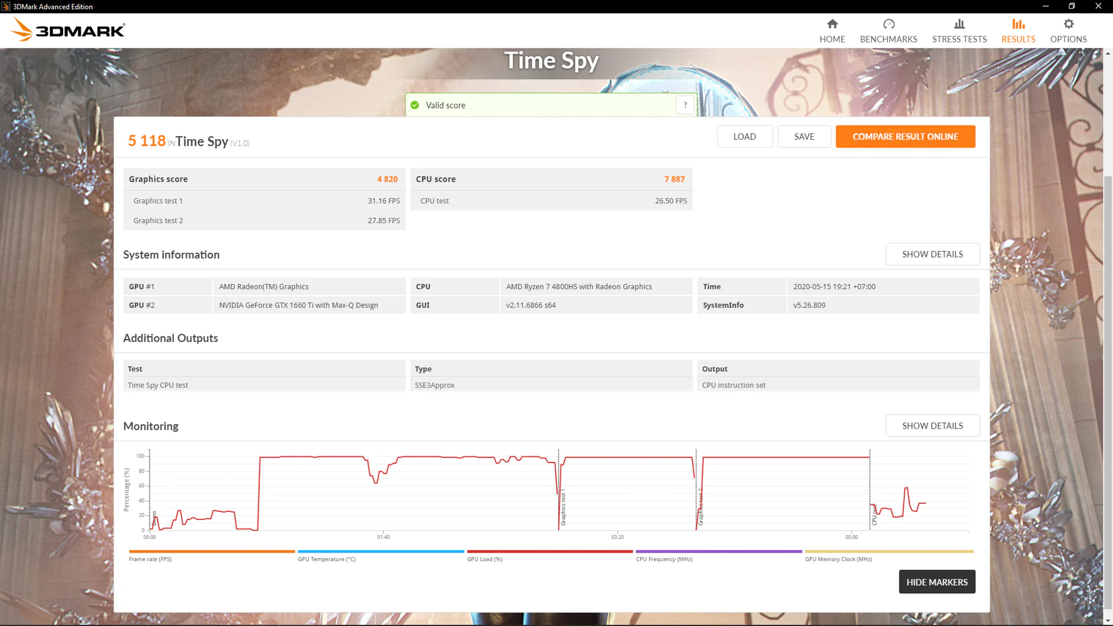The width and height of the screenshot is (1113, 626).
Task: Click the NVIDIA GeForce GTX 1660 Ti value
Action: click(x=298, y=305)
